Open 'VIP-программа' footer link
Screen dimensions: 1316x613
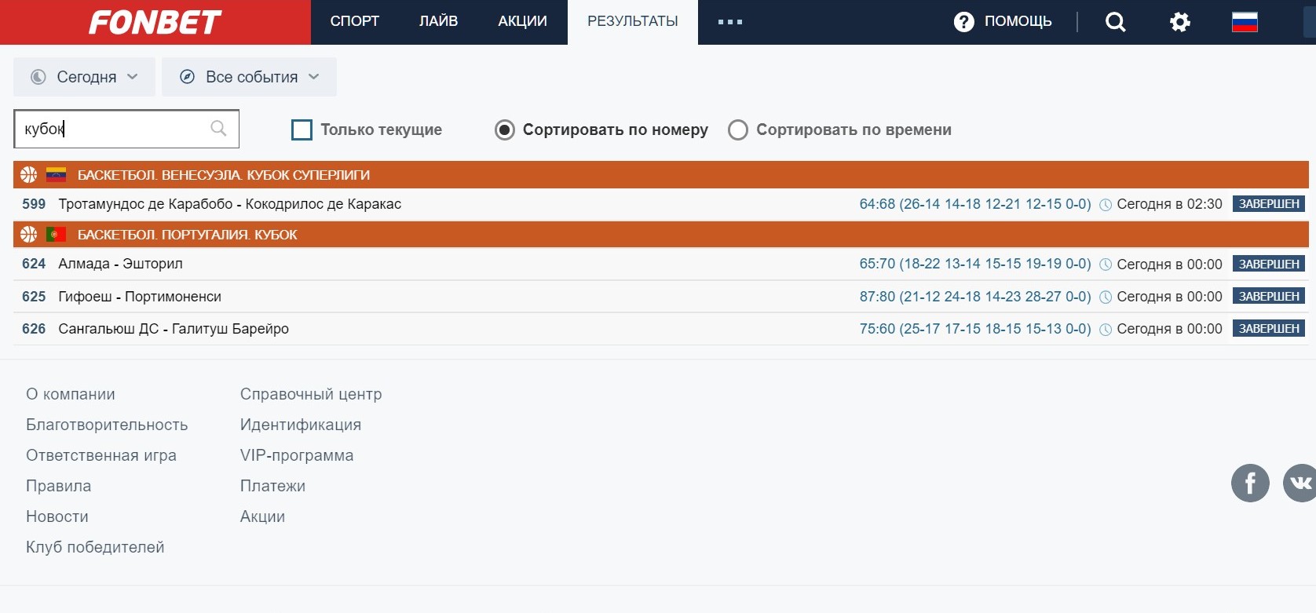tap(297, 455)
